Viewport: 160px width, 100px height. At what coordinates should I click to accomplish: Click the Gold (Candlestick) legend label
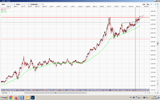coord(6,8)
